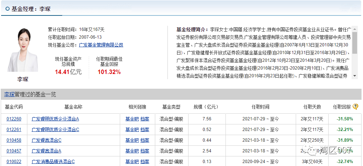Click the 0.44 scale cell
Screen dimensions: 363x166
click(207, 140)
